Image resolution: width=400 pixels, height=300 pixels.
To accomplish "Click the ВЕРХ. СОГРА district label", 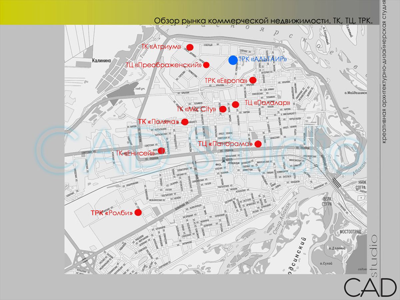I will coord(328,201).
